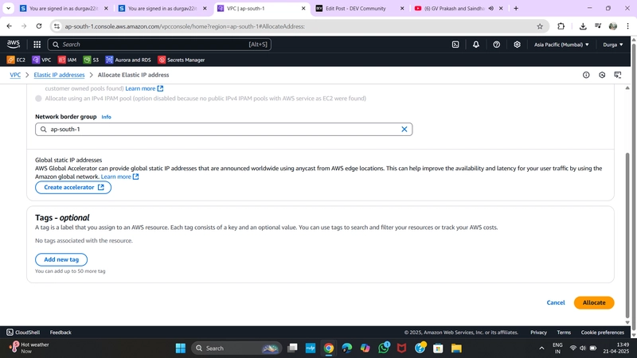
Task: Open Learn more link for Global Accelerator
Action: [120, 177]
